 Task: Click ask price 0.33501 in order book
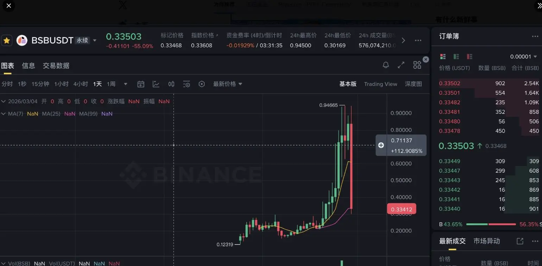point(449,93)
